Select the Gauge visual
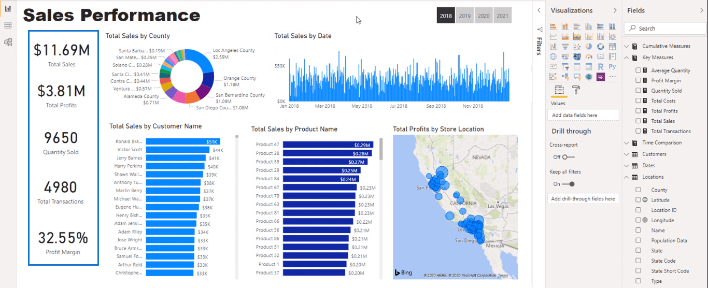 coord(589,56)
